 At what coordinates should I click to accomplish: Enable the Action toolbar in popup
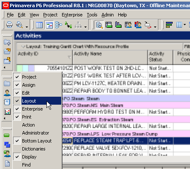(x=37, y=125)
